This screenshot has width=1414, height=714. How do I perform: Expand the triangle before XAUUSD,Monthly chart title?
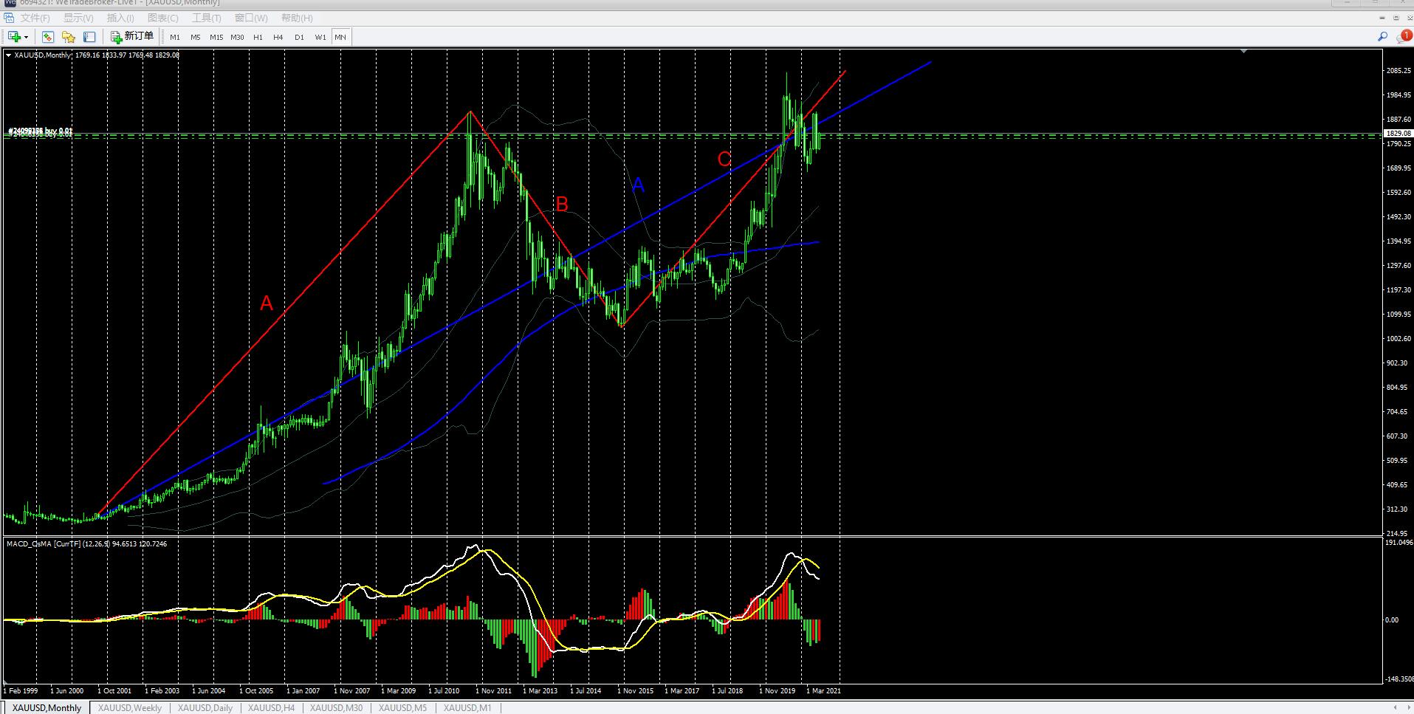pyautogui.click(x=8, y=55)
